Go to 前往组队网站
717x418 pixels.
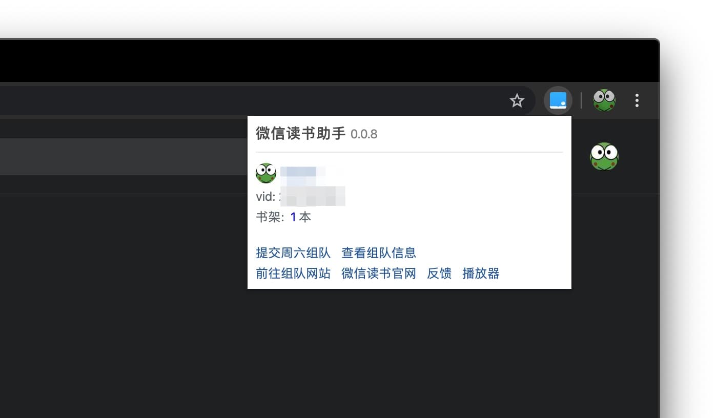point(293,274)
